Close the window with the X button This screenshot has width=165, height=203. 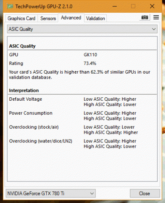point(152,6)
